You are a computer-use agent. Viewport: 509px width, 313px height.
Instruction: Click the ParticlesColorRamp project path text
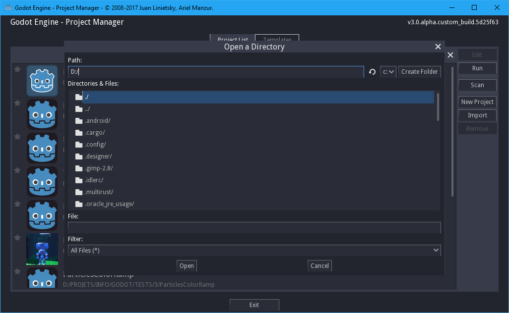[x=139, y=284]
